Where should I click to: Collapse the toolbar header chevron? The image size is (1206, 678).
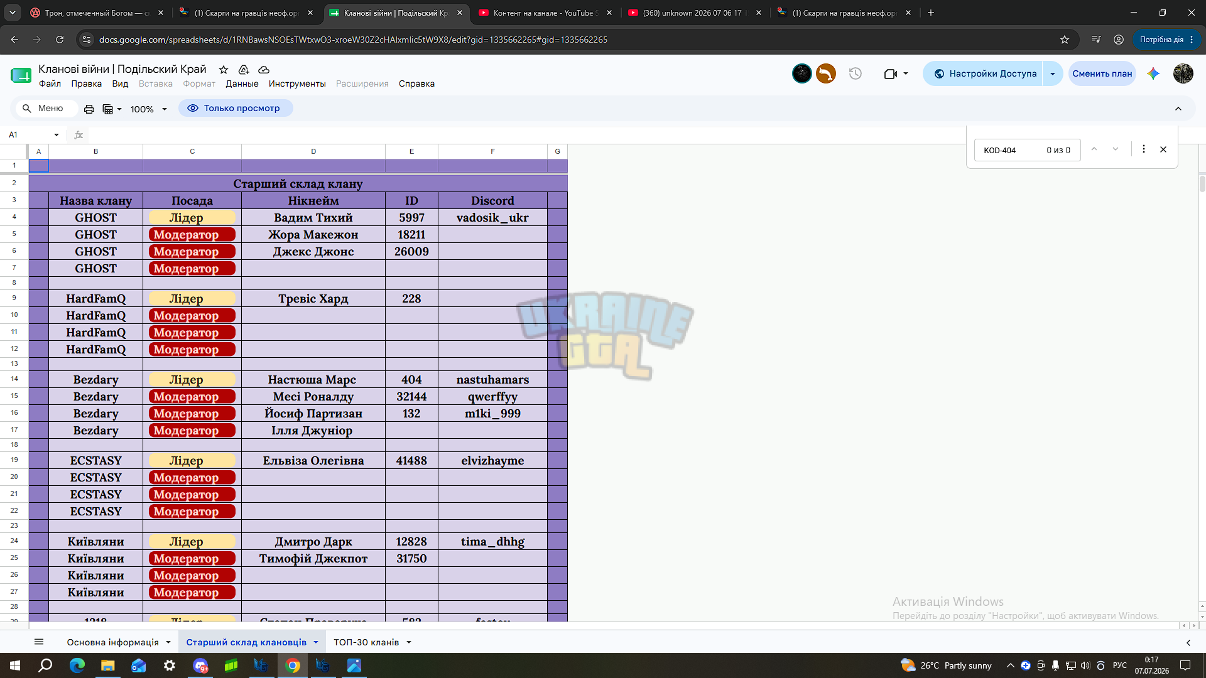1178,109
